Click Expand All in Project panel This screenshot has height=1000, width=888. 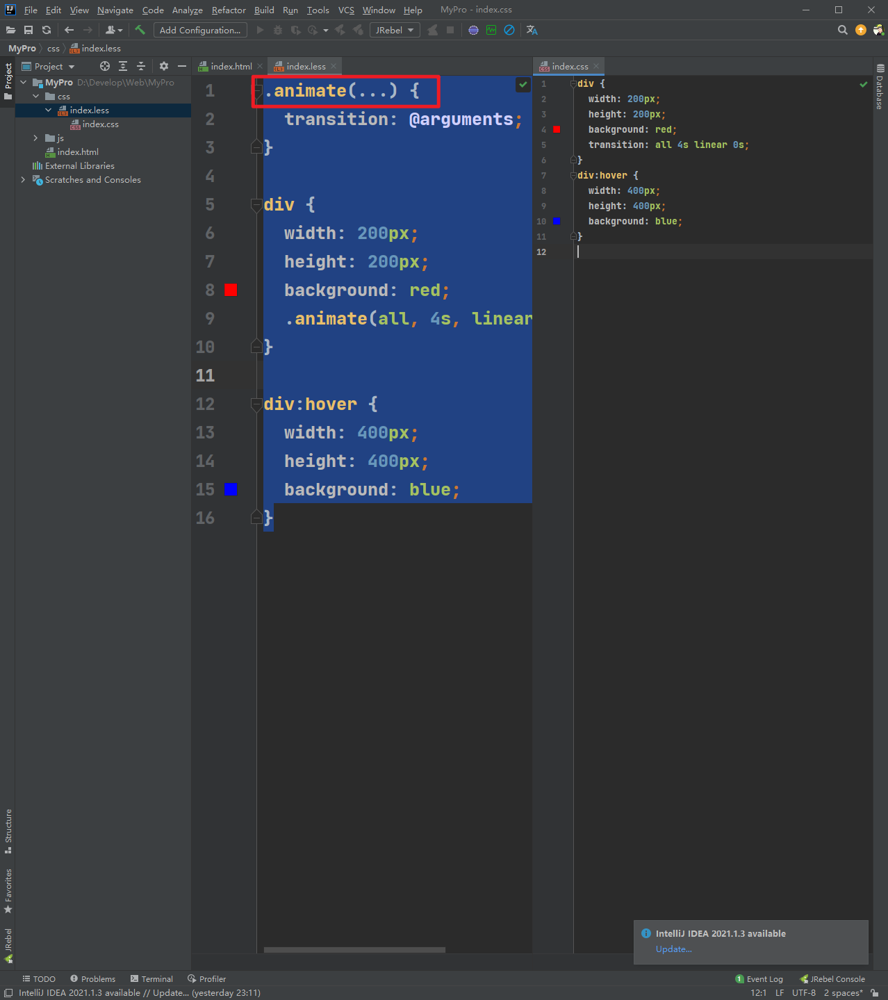point(123,66)
